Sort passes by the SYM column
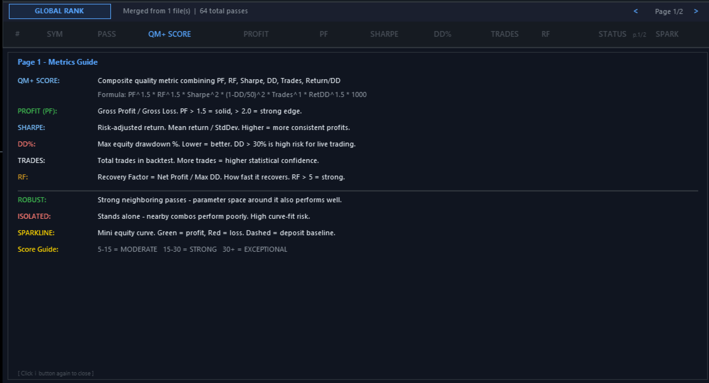The image size is (709, 383). coord(55,34)
